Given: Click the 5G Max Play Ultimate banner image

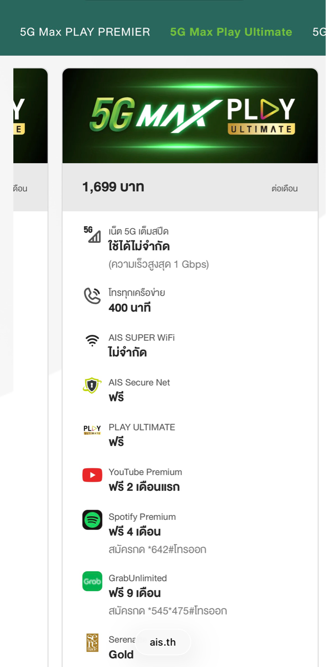Looking at the screenshot, I should tap(190, 116).
